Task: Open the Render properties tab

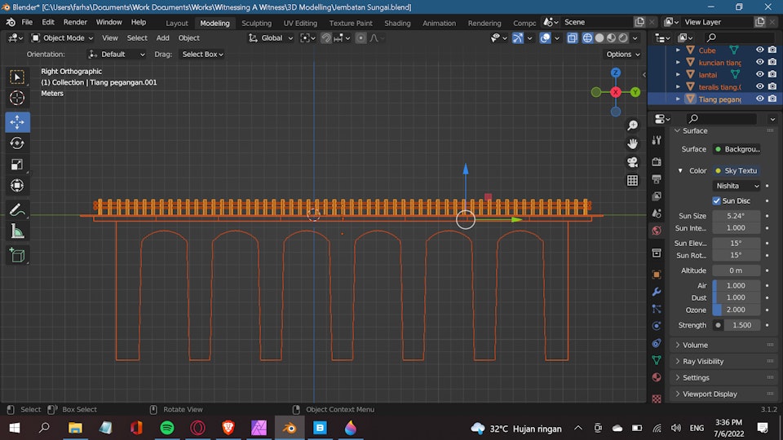Action: tap(657, 161)
